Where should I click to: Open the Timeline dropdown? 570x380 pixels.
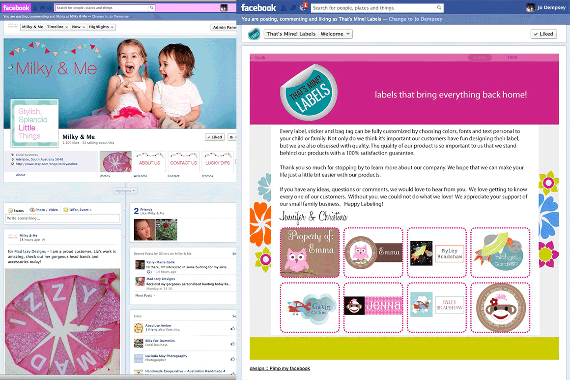click(57, 27)
